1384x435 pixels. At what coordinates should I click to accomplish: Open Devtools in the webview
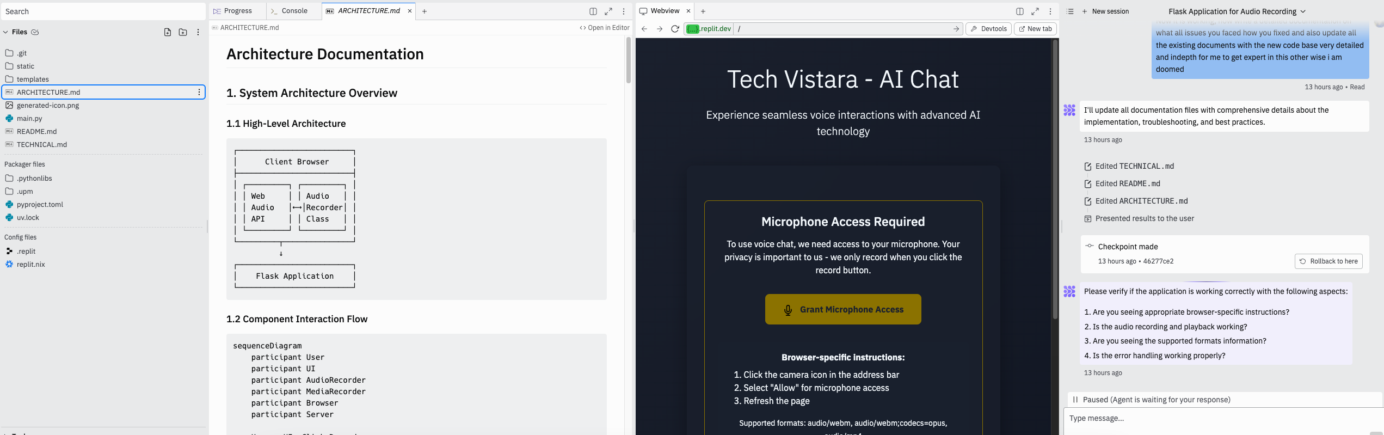tap(988, 29)
